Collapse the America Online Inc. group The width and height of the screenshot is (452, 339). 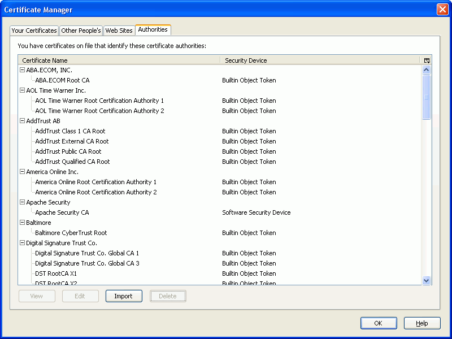click(22, 172)
